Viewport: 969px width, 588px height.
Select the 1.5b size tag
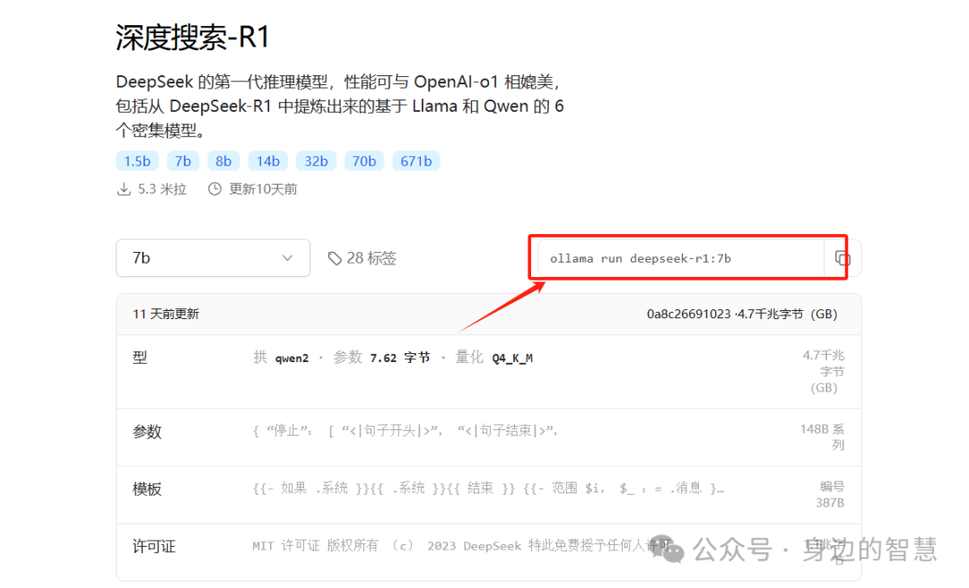coord(137,161)
